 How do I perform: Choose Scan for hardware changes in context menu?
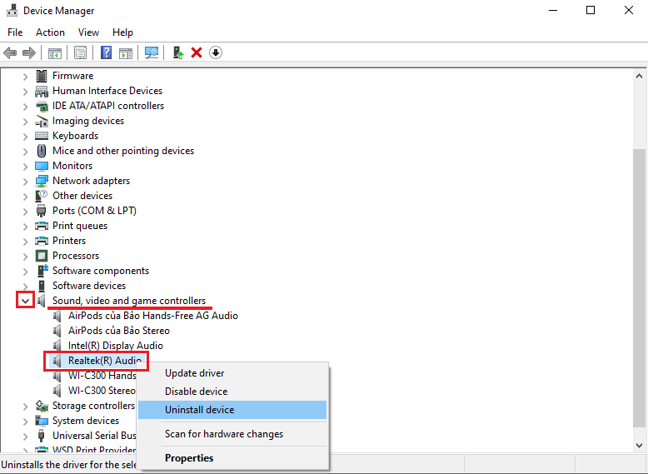tap(232, 434)
